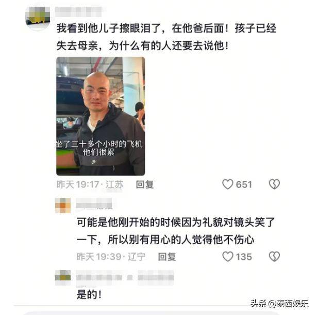Select the comment text starting 我看到他儿子擦眼泪了
This screenshot has height=315, width=316.
coord(167,37)
